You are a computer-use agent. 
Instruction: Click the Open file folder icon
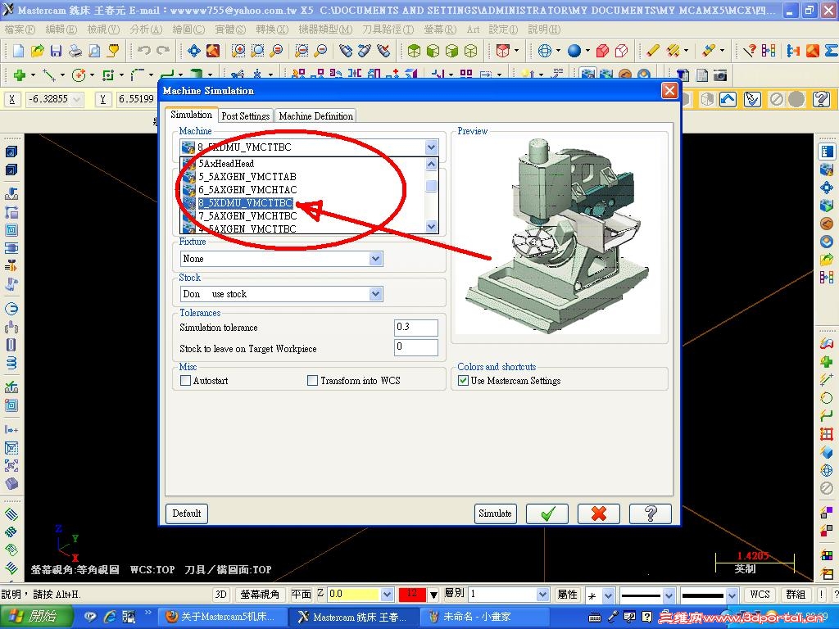click(38, 51)
